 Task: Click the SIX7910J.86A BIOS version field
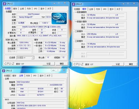click(x=40, y=106)
